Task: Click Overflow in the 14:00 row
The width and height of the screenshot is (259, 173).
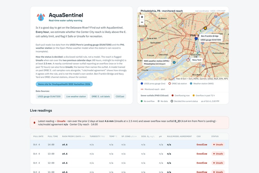Action: tap(202, 145)
